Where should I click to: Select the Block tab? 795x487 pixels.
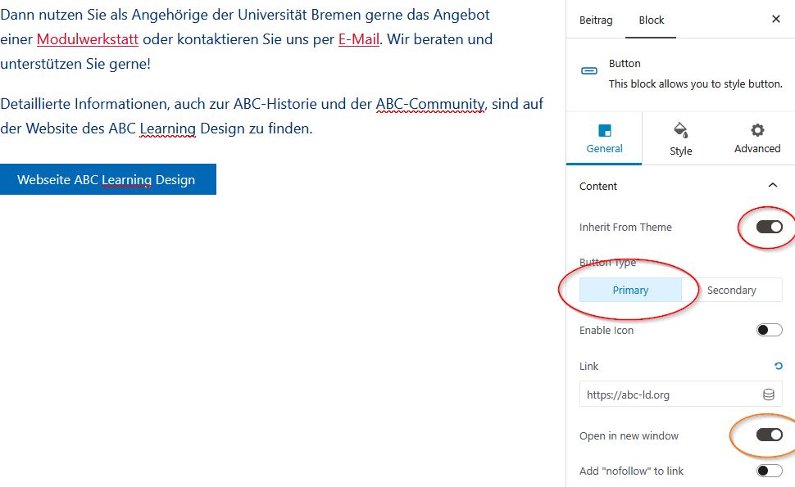652,20
